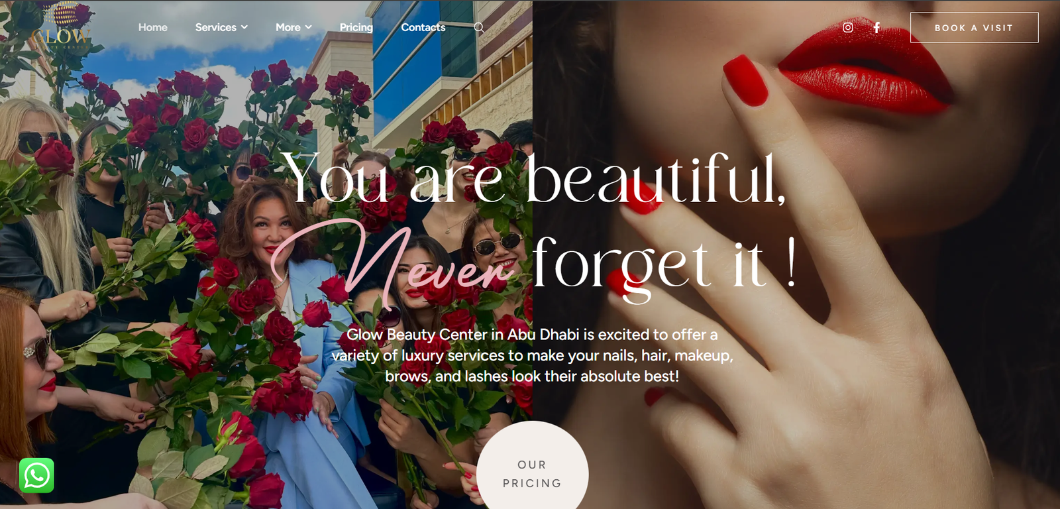
Task: Navigate to the Pricing page
Action: point(356,27)
